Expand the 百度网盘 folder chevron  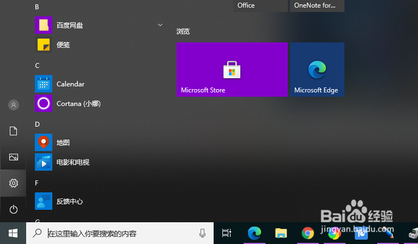[160, 25]
